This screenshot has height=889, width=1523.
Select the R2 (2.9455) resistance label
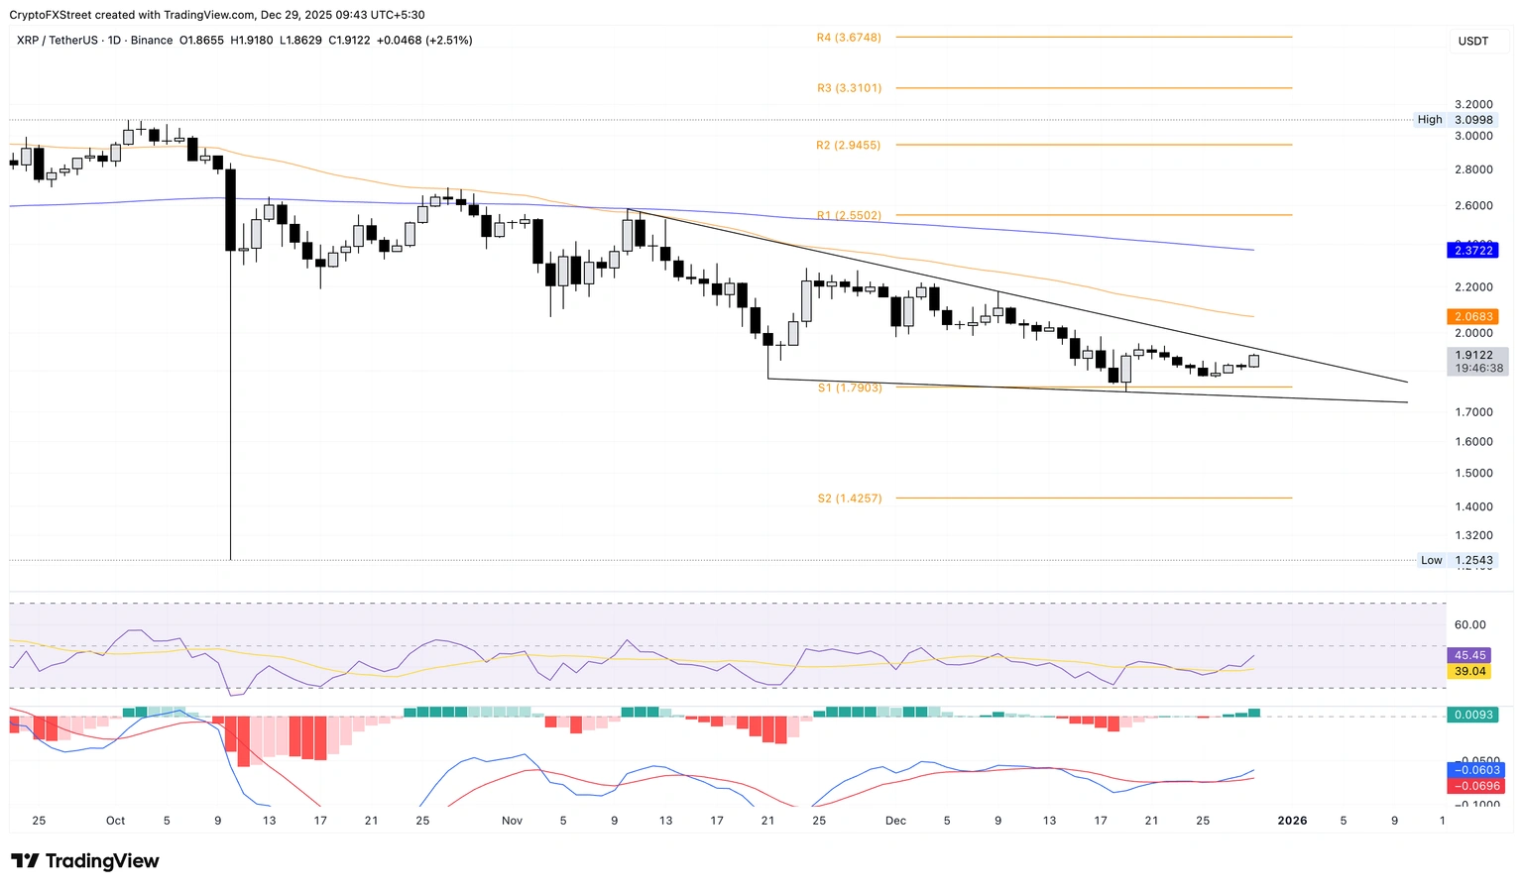(x=849, y=145)
